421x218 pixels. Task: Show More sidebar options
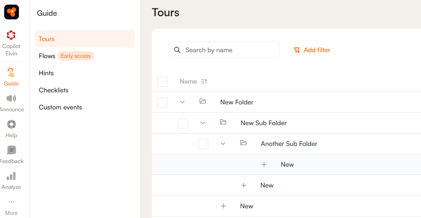pos(12,206)
